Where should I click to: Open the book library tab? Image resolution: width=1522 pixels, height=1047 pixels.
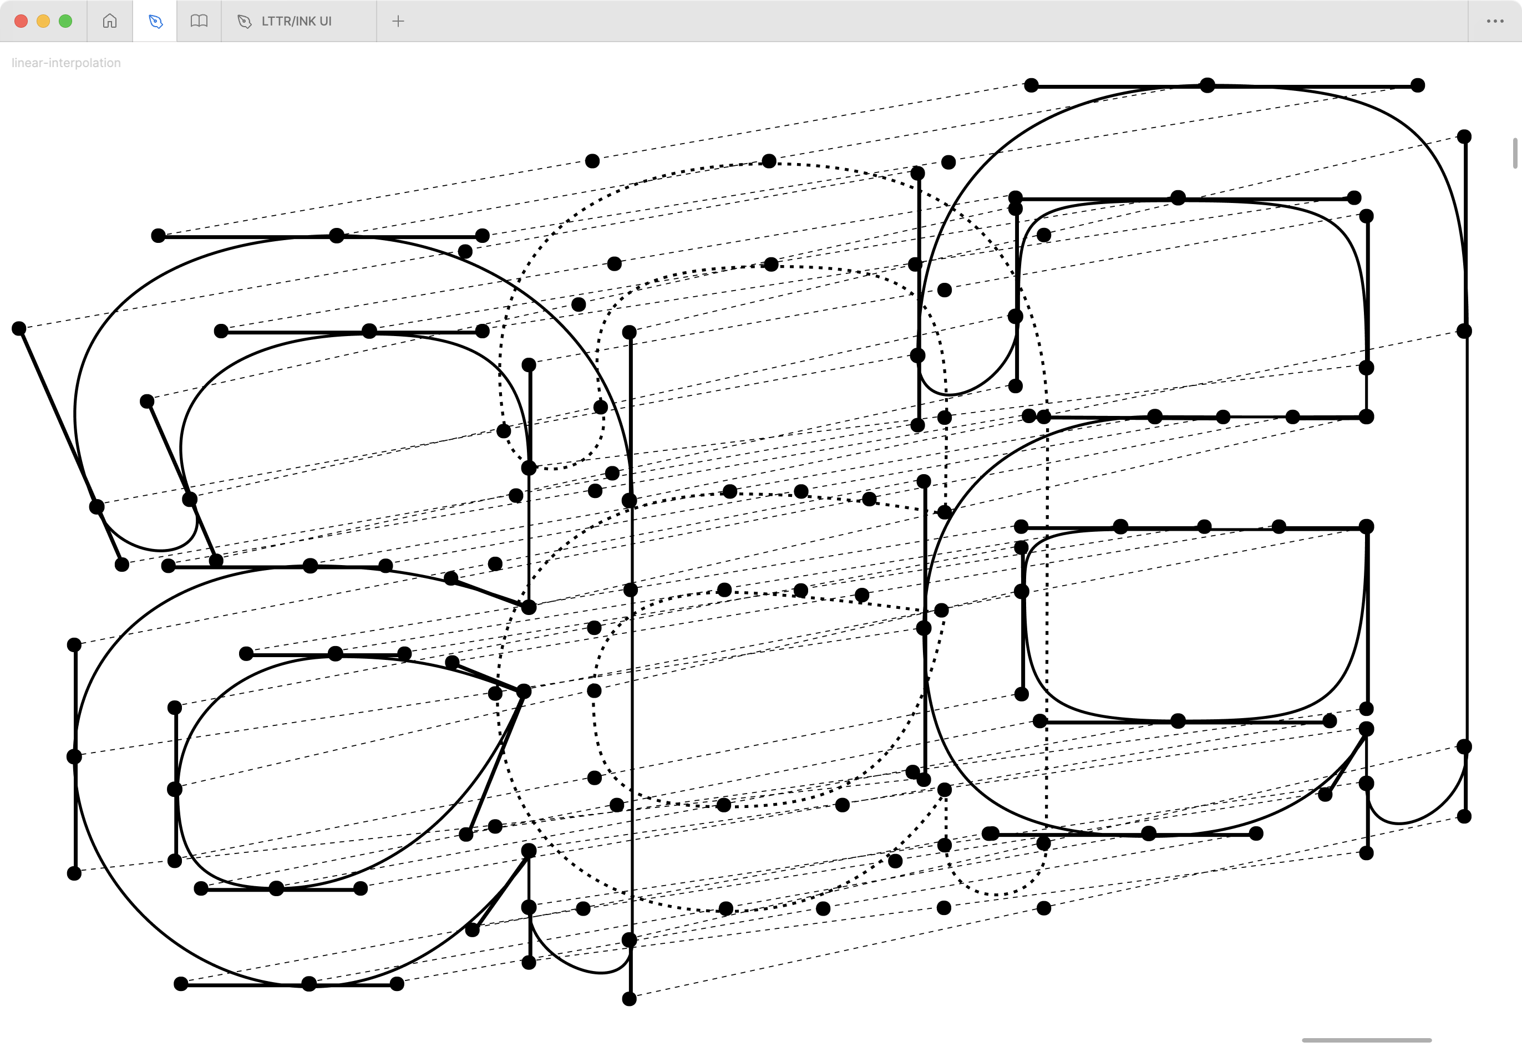pos(199,21)
